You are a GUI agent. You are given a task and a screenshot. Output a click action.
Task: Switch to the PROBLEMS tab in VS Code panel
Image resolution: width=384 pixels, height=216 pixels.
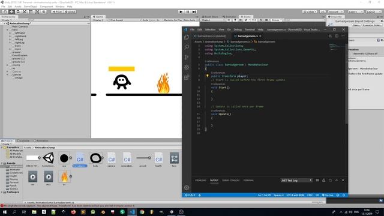click(x=200, y=181)
